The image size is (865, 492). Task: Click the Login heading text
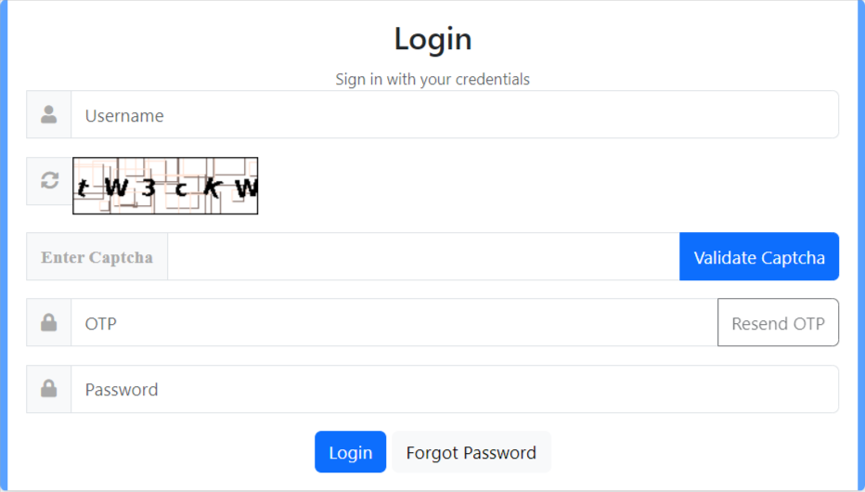(433, 39)
